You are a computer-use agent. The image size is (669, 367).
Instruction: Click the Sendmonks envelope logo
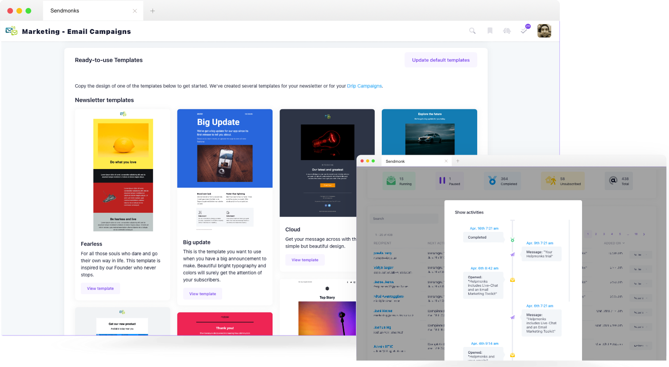coord(11,31)
